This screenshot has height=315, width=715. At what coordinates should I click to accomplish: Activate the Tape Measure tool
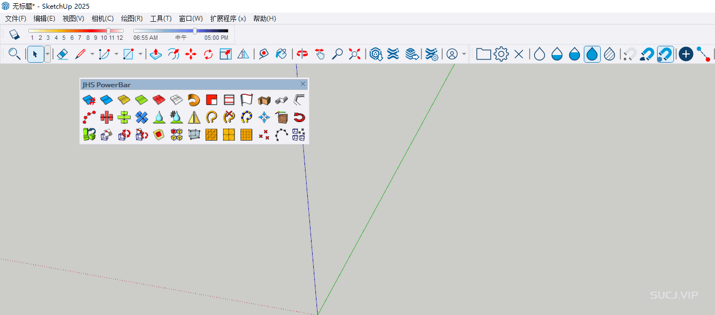tap(264, 54)
